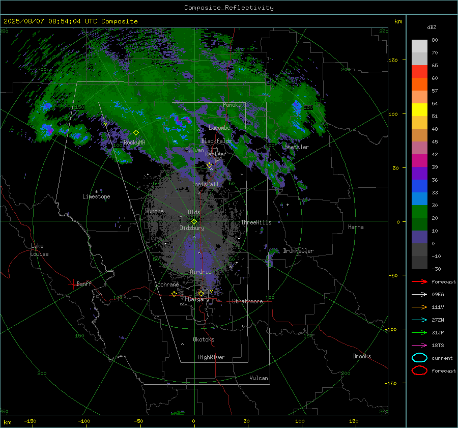Screen dimensions: 458x428
Task: Click the Olds map label
Action: tap(194, 212)
